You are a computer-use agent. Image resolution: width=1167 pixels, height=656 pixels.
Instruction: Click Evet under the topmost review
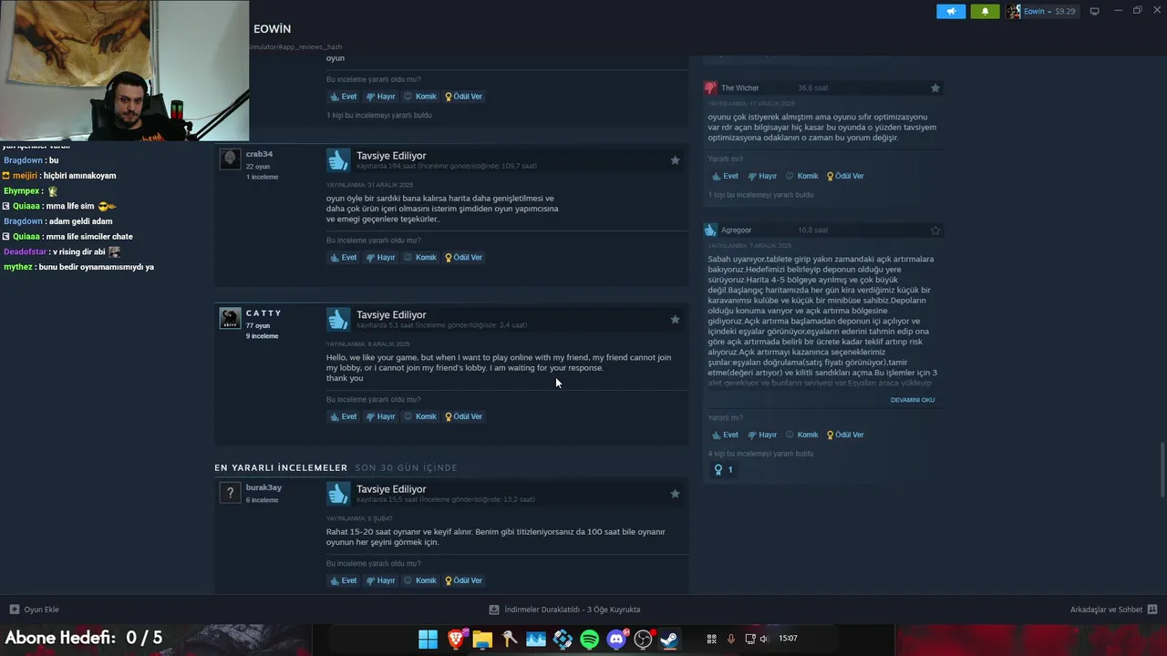[343, 96]
